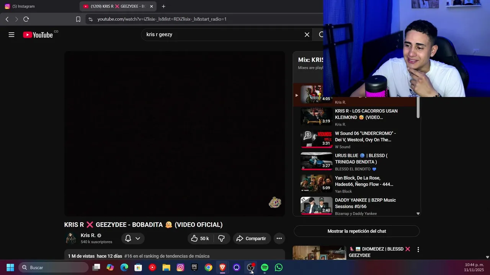Go to the YouTube home logo
490x275 pixels.
[38, 35]
